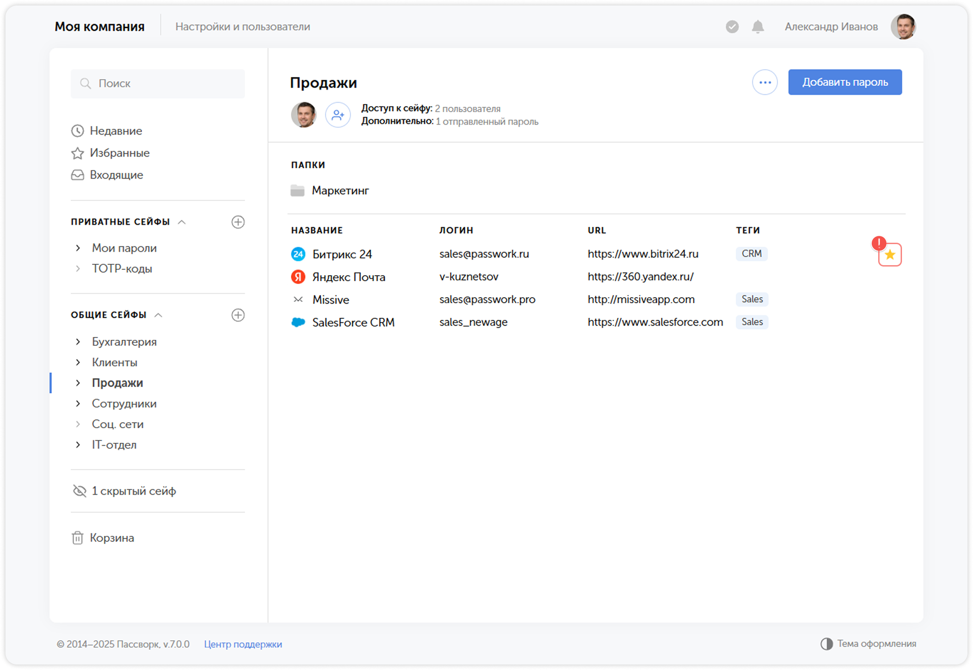Open Александр Иванов profile avatar

(903, 27)
